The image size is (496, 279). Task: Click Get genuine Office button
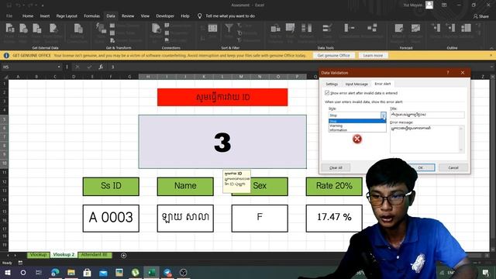(333, 55)
